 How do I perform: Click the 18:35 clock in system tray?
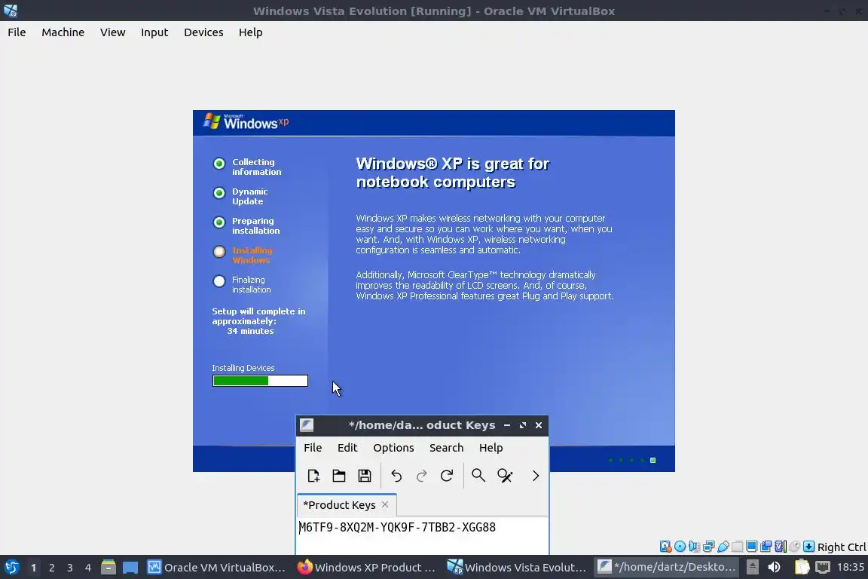click(x=850, y=568)
